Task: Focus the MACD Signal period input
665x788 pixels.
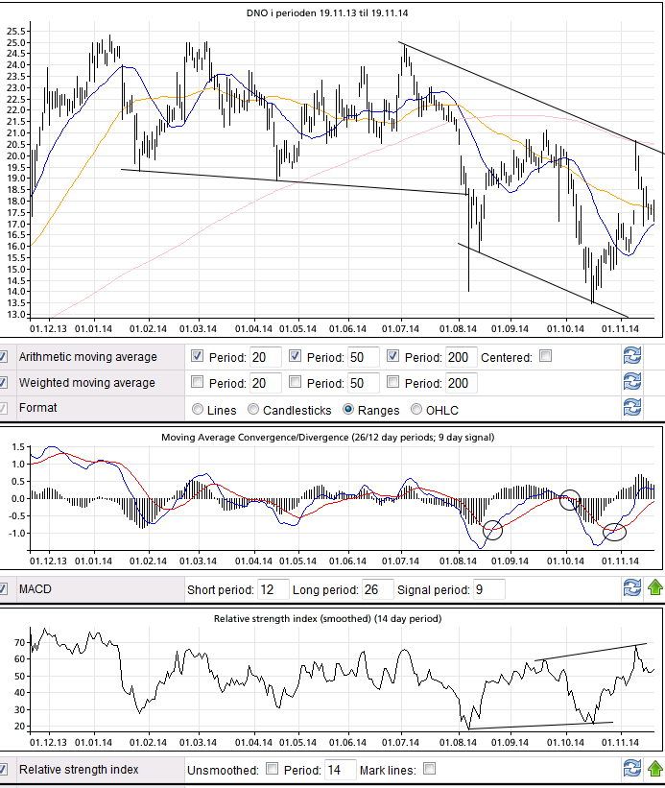Action: pos(487,589)
